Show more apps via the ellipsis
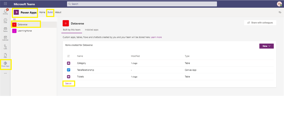 (x=5, y=73)
